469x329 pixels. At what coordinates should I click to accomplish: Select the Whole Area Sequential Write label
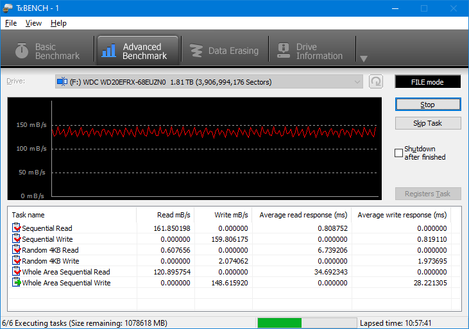pyautogui.click(x=66, y=283)
